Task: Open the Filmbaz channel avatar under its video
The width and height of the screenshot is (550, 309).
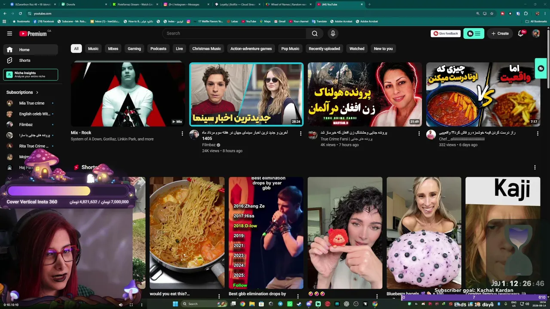Action: pos(194,135)
